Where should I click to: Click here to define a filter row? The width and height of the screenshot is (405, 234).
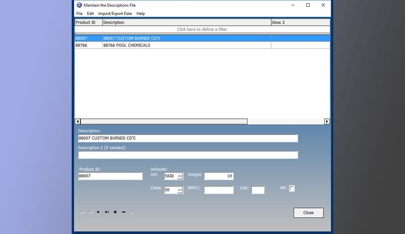pos(202,29)
